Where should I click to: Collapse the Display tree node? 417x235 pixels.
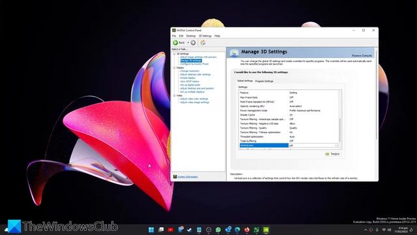click(175, 68)
